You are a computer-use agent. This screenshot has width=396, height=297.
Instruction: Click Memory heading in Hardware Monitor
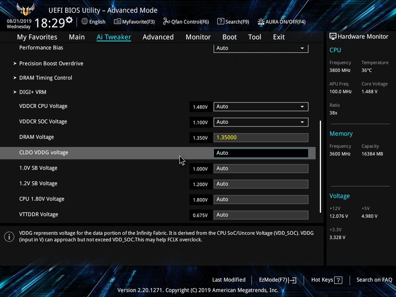[x=341, y=134]
